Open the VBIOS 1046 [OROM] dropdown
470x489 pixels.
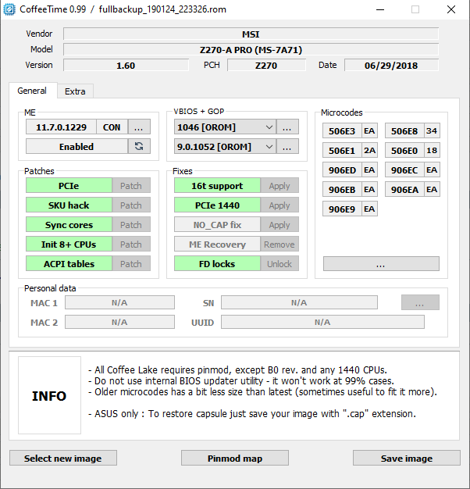pos(225,127)
